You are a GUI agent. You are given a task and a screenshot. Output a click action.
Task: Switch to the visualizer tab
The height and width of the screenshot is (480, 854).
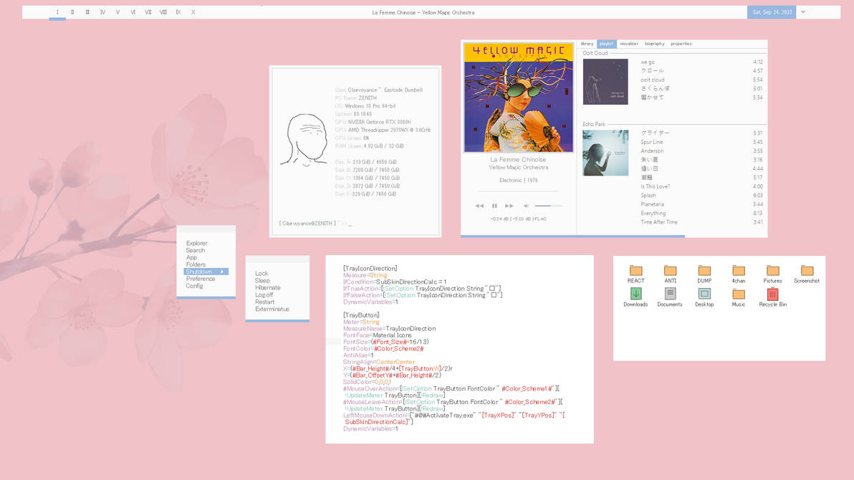click(x=628, y=44)
